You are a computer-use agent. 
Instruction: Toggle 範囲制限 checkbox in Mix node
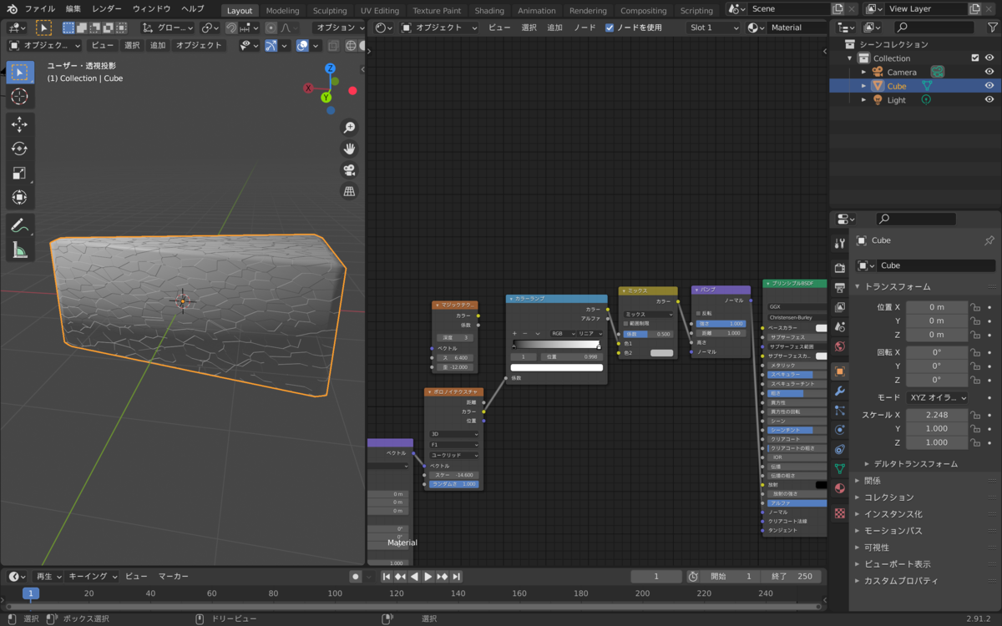pos(626,324)
